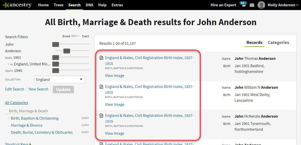Open the Collection dropdown set to England
Image resolution: width=301 pixels, height=145 pixels.
[x=60, y=80]
